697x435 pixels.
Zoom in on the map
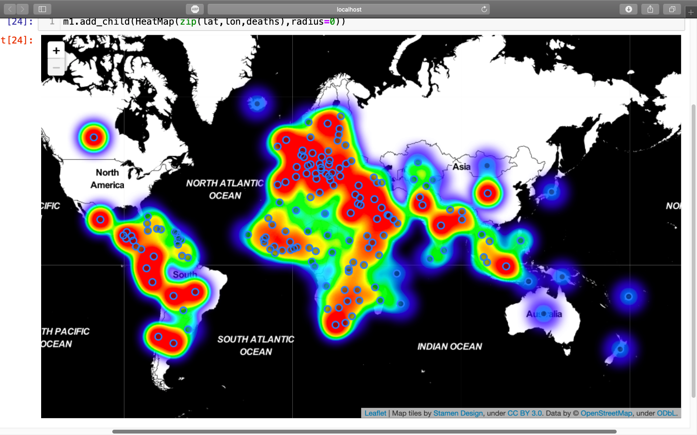56,50
